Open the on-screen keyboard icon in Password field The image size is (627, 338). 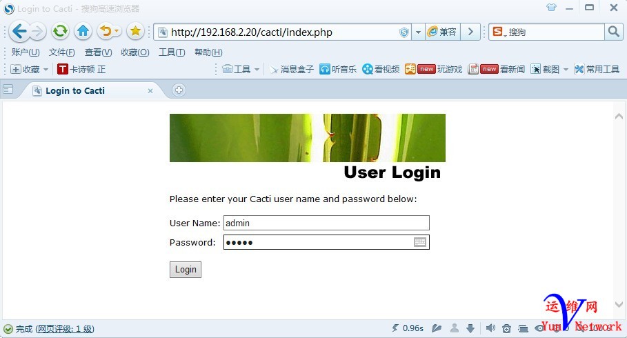[x=420, y=242]
